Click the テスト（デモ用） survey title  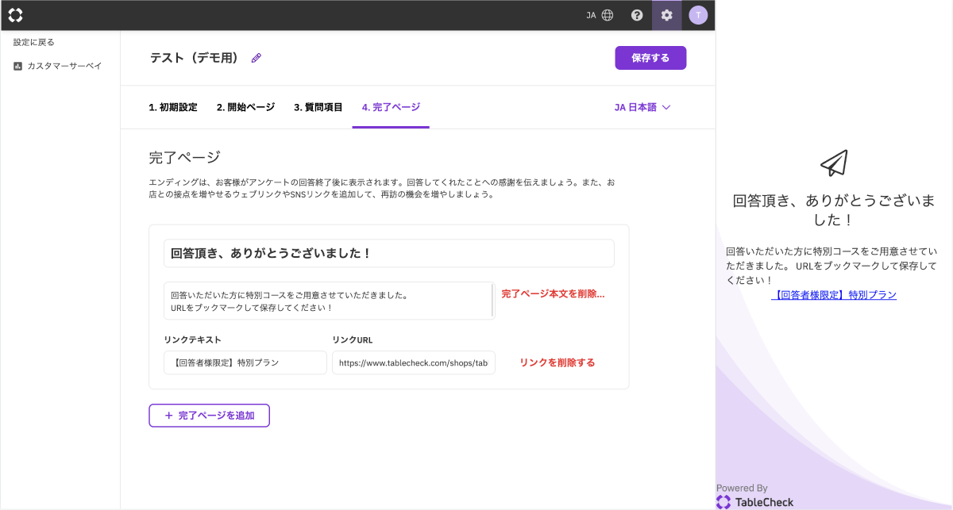click(x=195, y=58)
